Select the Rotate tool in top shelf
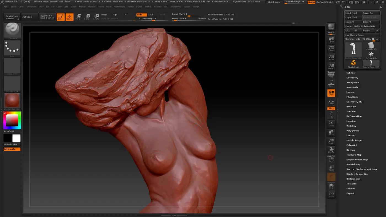386x217 pixels. [x=96, y=17]
